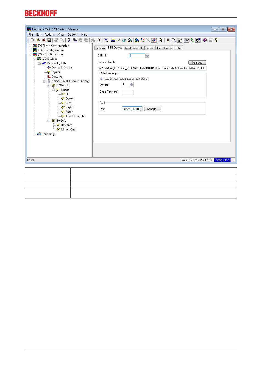
Task: Click the Change... button for ADS Port
Action: [153, 109]
